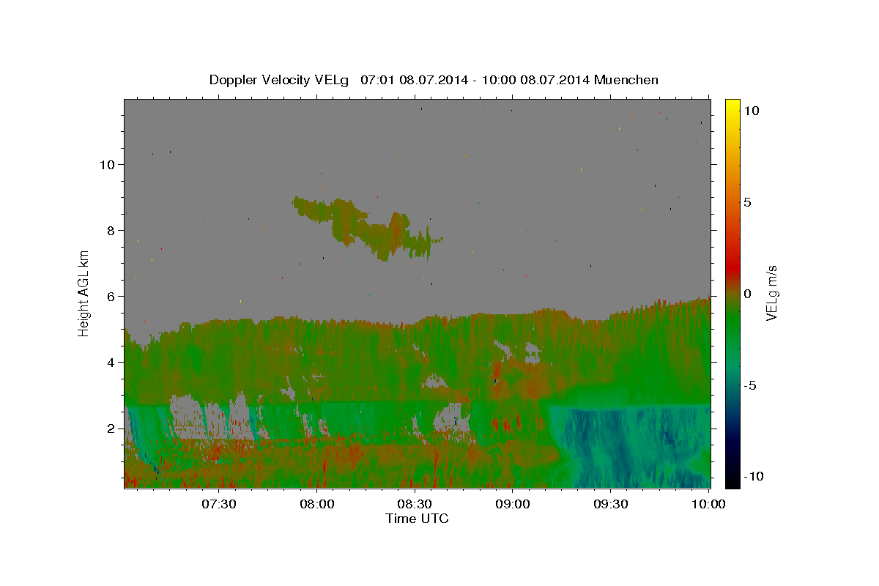Screen dimensions: 879x586
Task: Click the colorbar value 0 label
Action: [x=747, y=294]
